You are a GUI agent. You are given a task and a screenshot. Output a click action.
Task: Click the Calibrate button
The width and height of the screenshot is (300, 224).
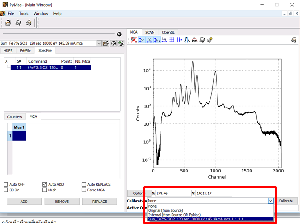[x=285, y=201]
